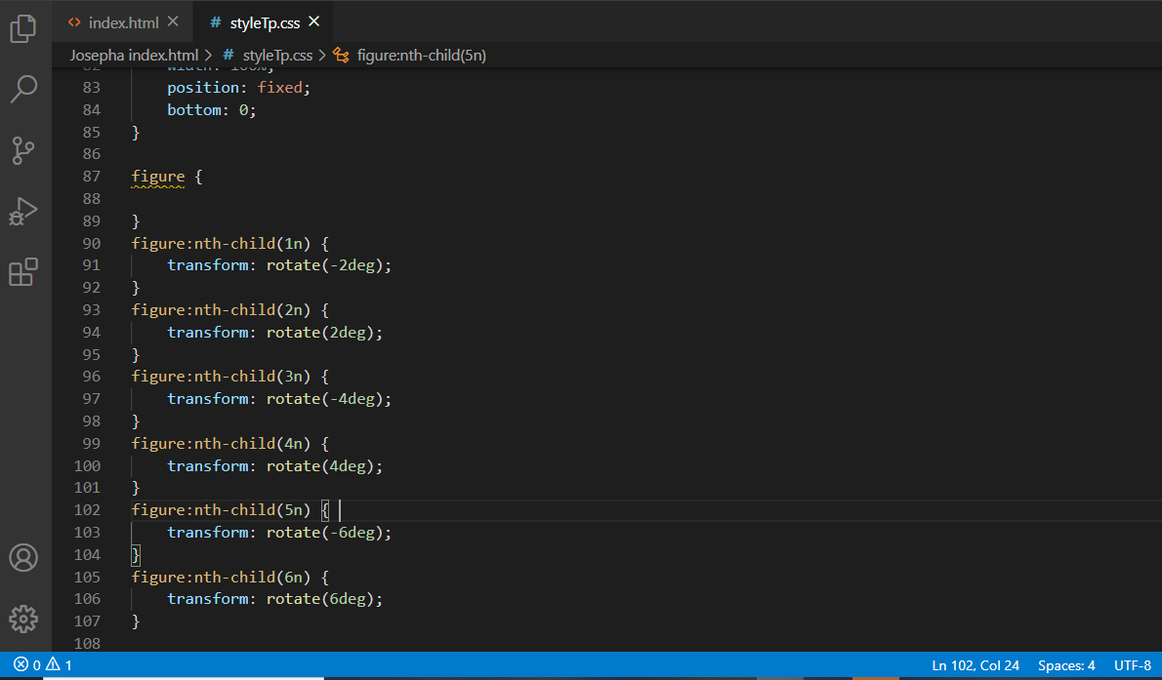Click the 'figure' selector on line 87
Image resolution: width=1162 pixels, height=680 pixels.
(158, 177)
